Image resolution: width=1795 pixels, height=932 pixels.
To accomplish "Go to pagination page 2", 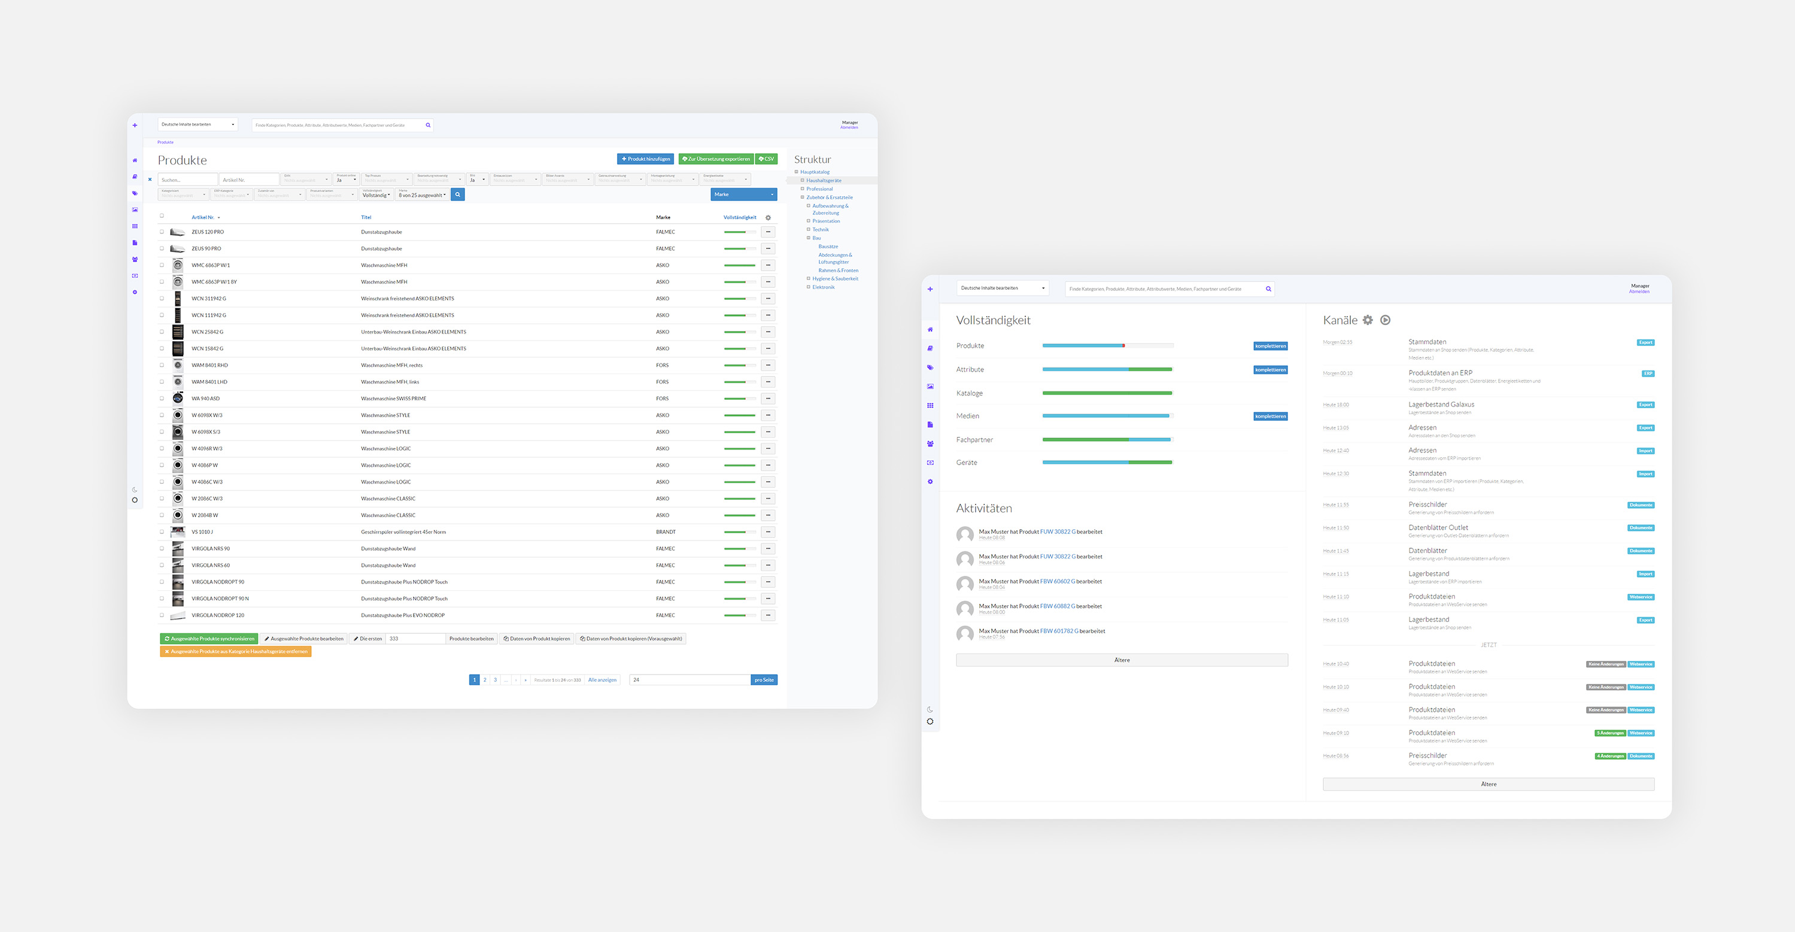I will coord(485,679).
